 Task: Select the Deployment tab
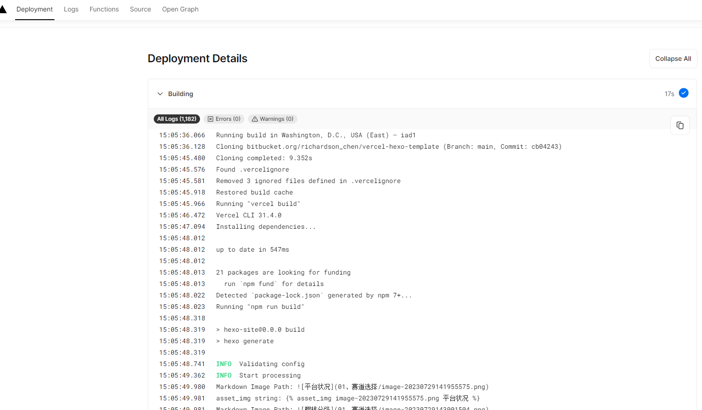[34, 9]
